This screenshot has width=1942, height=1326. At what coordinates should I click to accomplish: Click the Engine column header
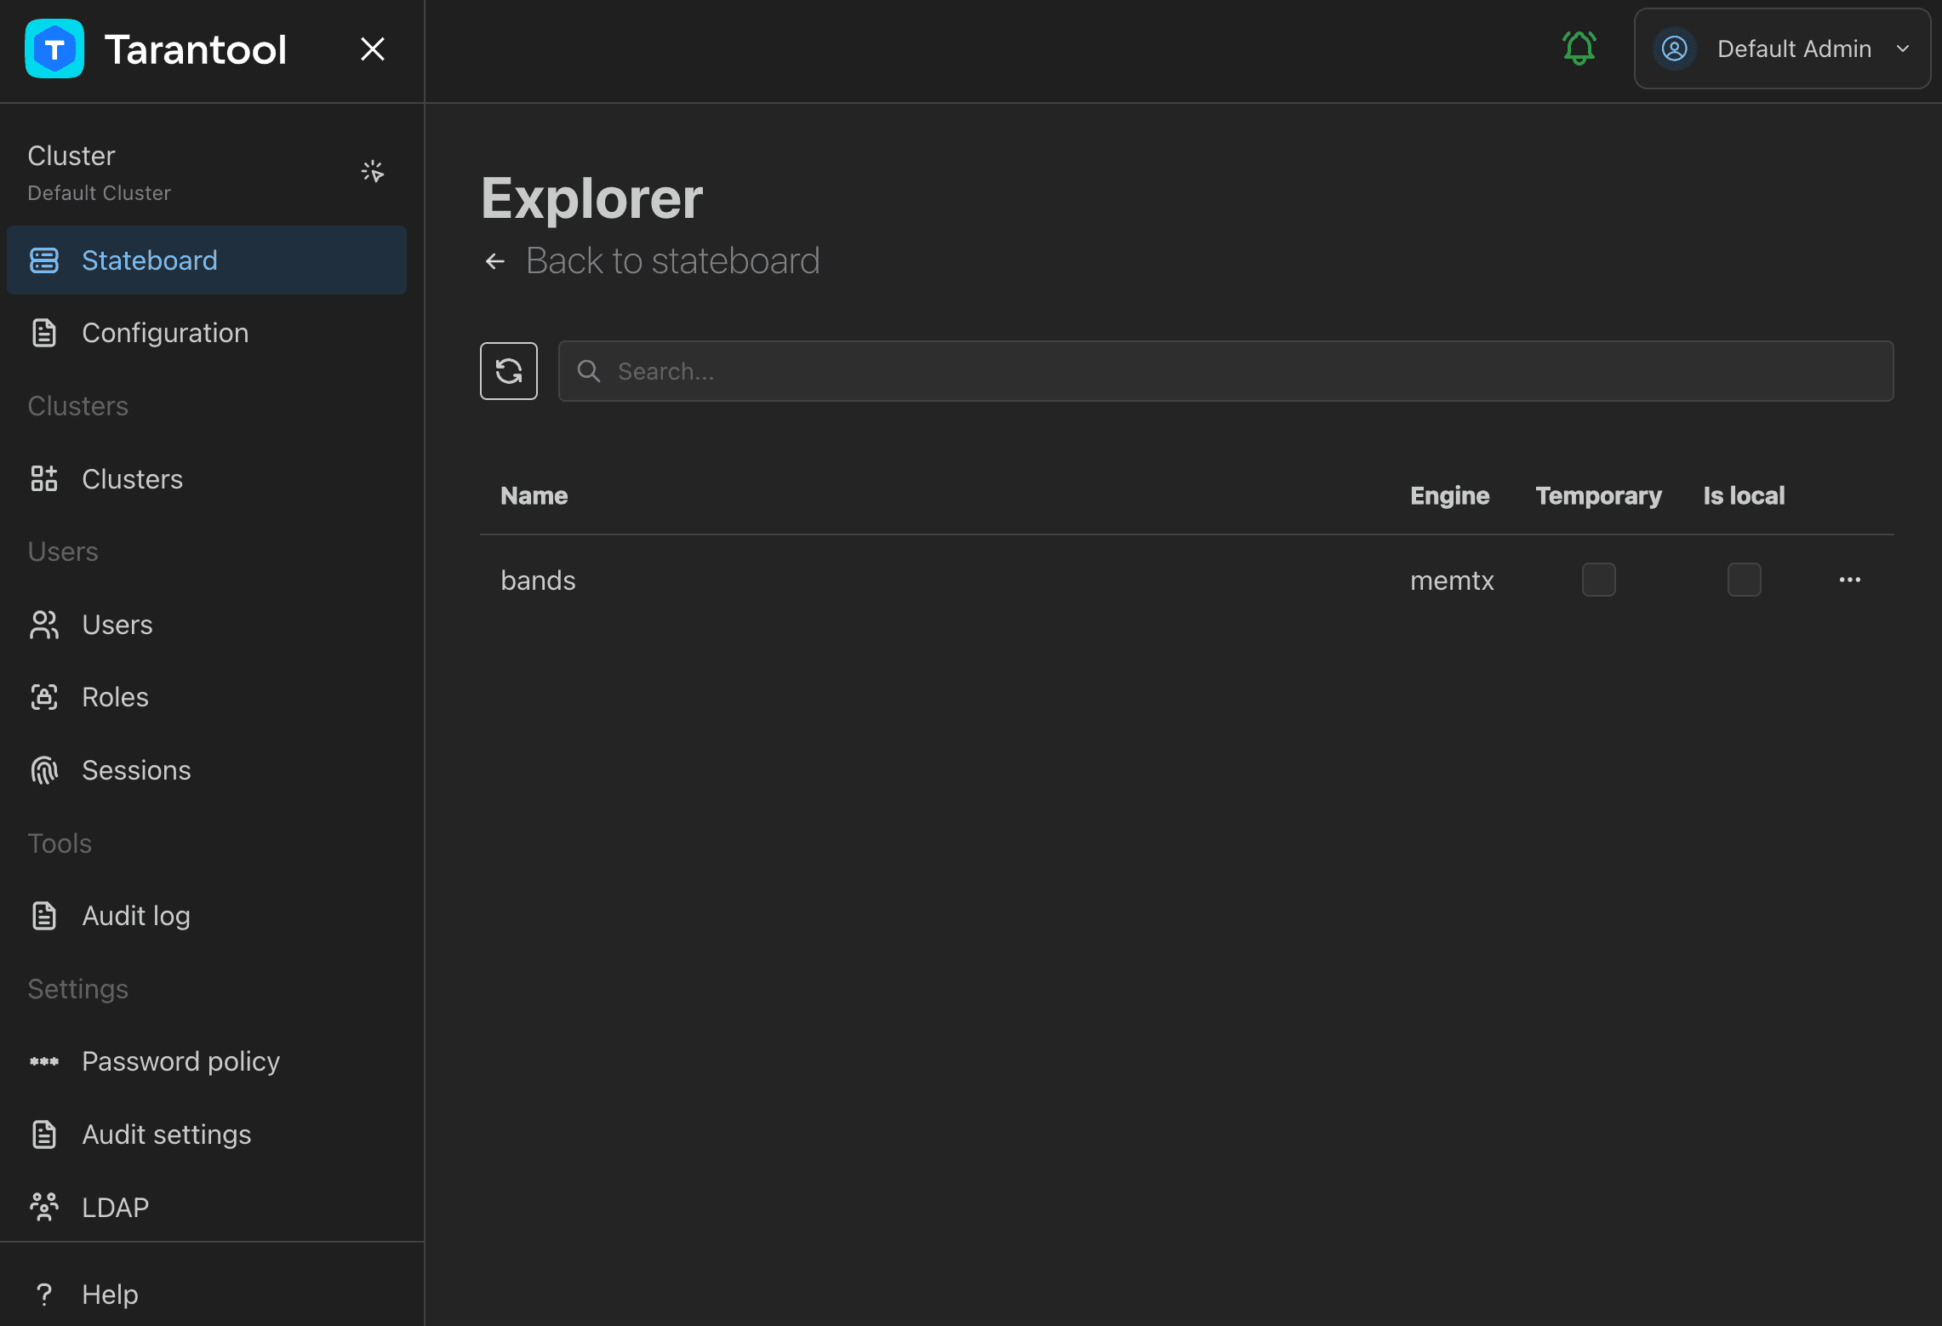[1449, 495]
